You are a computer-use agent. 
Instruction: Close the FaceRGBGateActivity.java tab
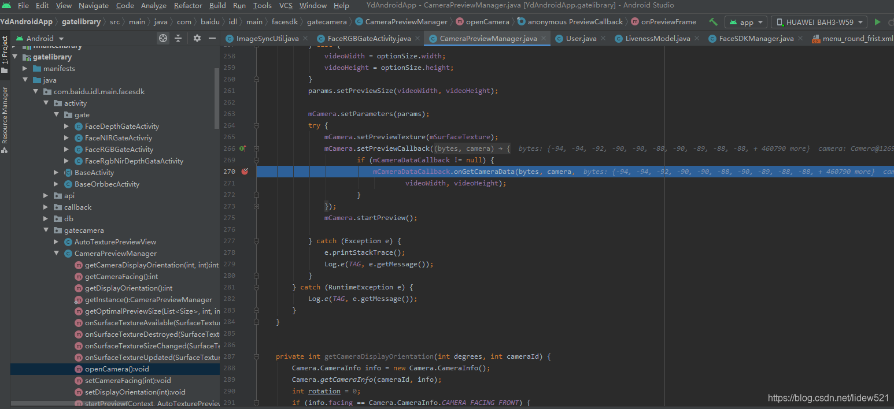coord(419,39)
